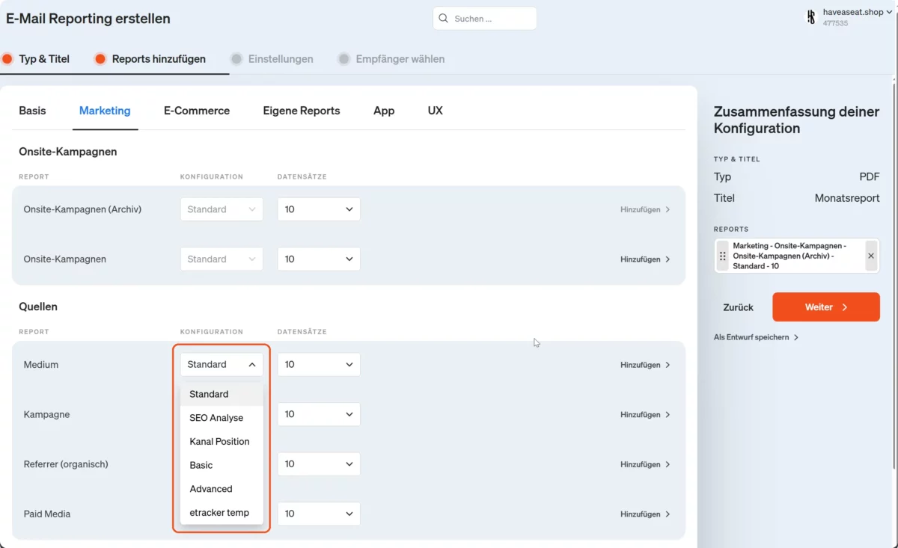The image size is (898, 548).
Task: Choose Basic in the dropdown list
Action: tap(222, 465)
